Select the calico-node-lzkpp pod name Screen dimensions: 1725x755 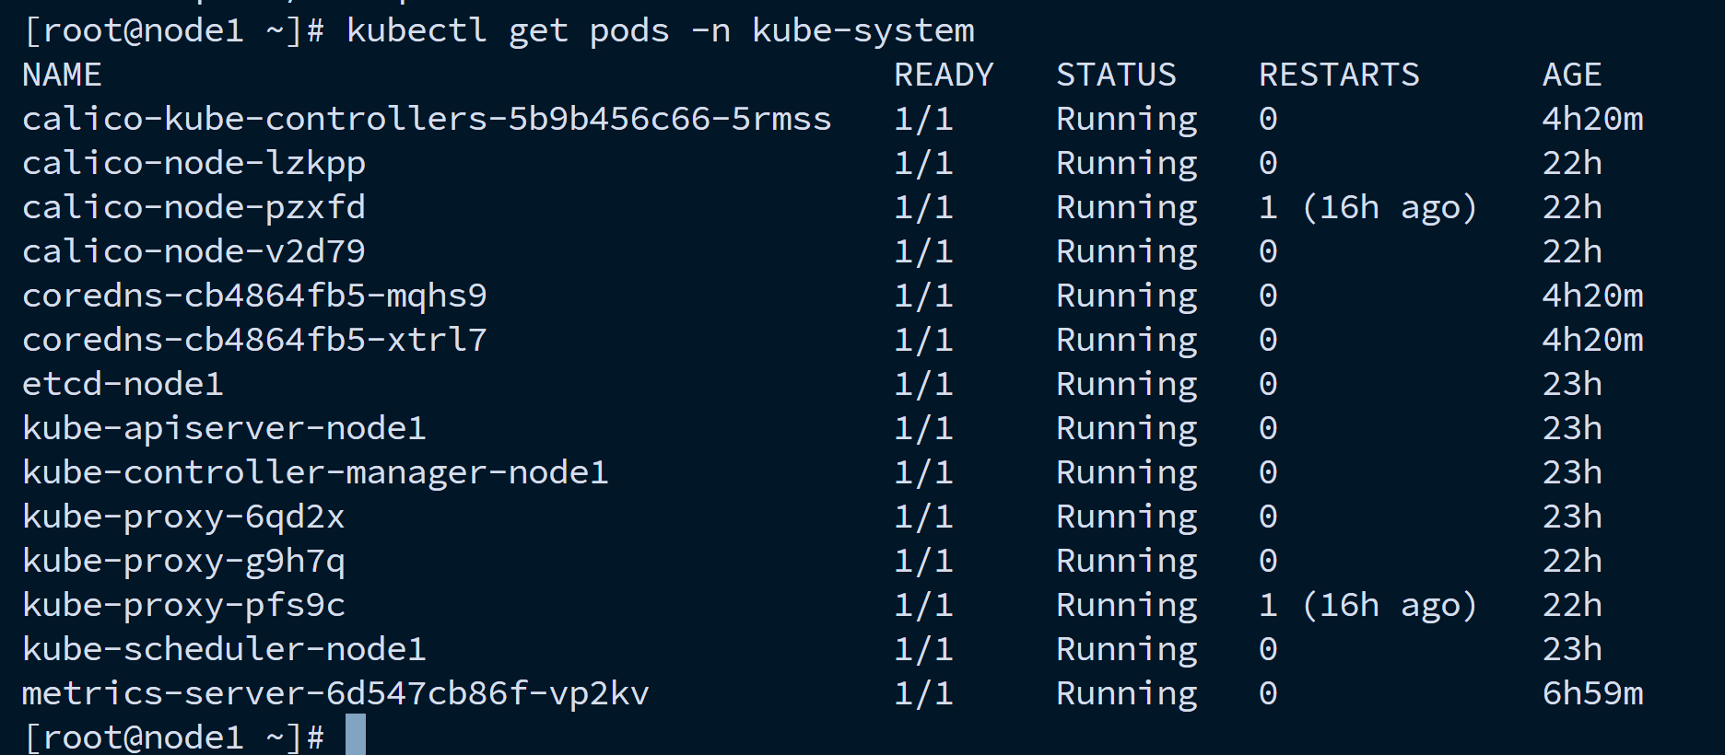tap(194, 164)
